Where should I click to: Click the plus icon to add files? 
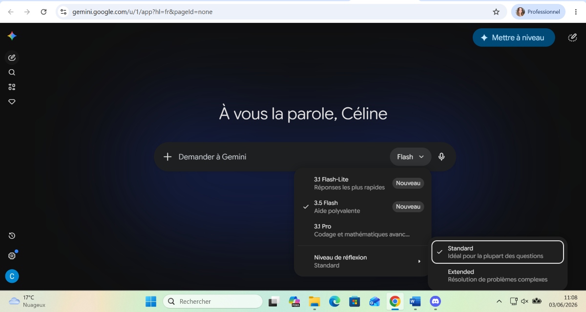click(167, 156)
